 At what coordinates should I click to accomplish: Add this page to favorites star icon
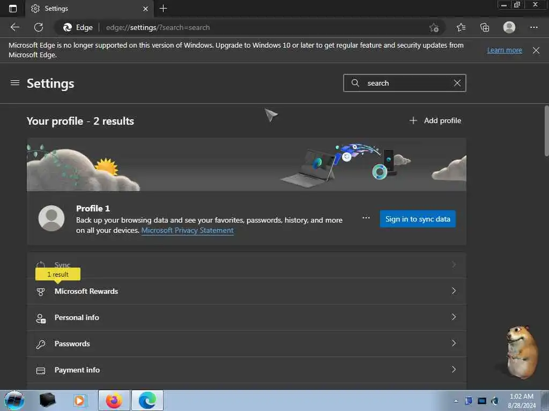click(x=434, y=28)
